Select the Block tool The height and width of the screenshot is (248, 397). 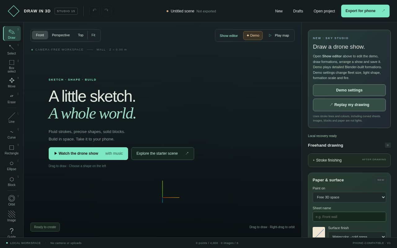click(x=12, y=181)
